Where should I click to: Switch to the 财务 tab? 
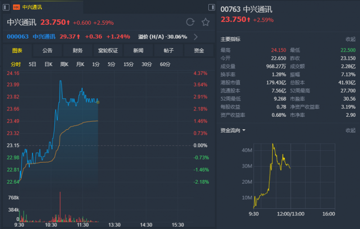point(77,51)
